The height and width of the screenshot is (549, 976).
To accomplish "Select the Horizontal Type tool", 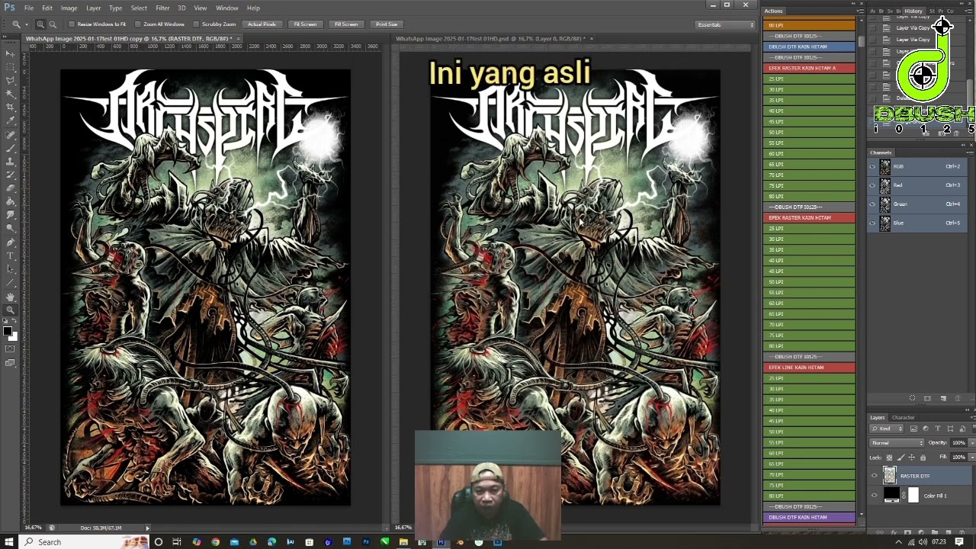I will (x=10, y=255).
